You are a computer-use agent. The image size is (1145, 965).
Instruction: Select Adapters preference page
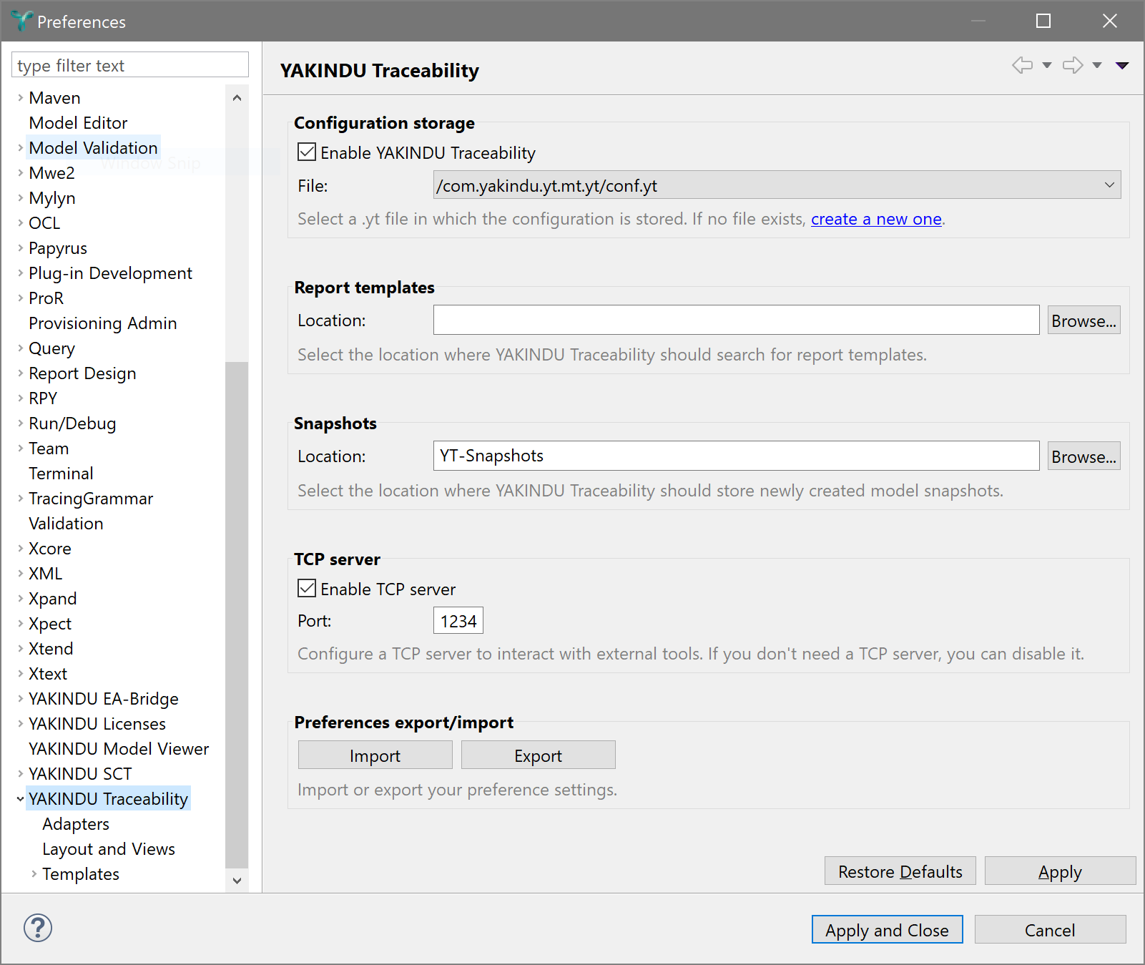click(x=76, y=824)
